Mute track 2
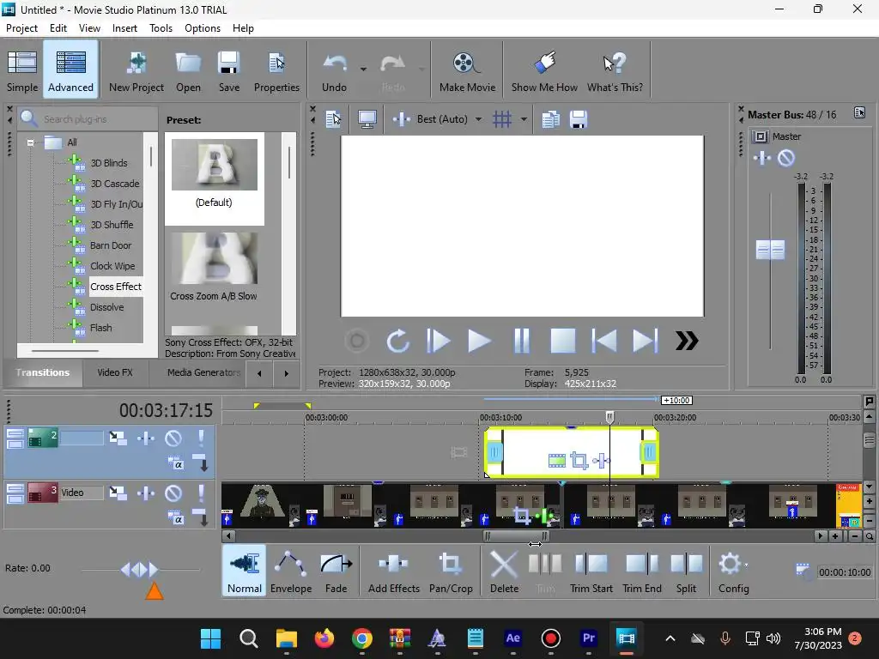Viewport: 879px width, 659px height. coord(173,438)
